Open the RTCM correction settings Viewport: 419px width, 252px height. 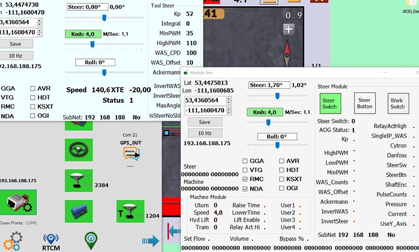(x=51, y=242)
